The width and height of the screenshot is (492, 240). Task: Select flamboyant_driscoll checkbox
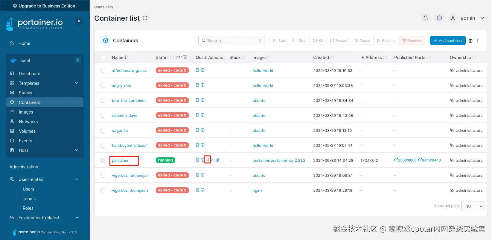pos(103,145)
